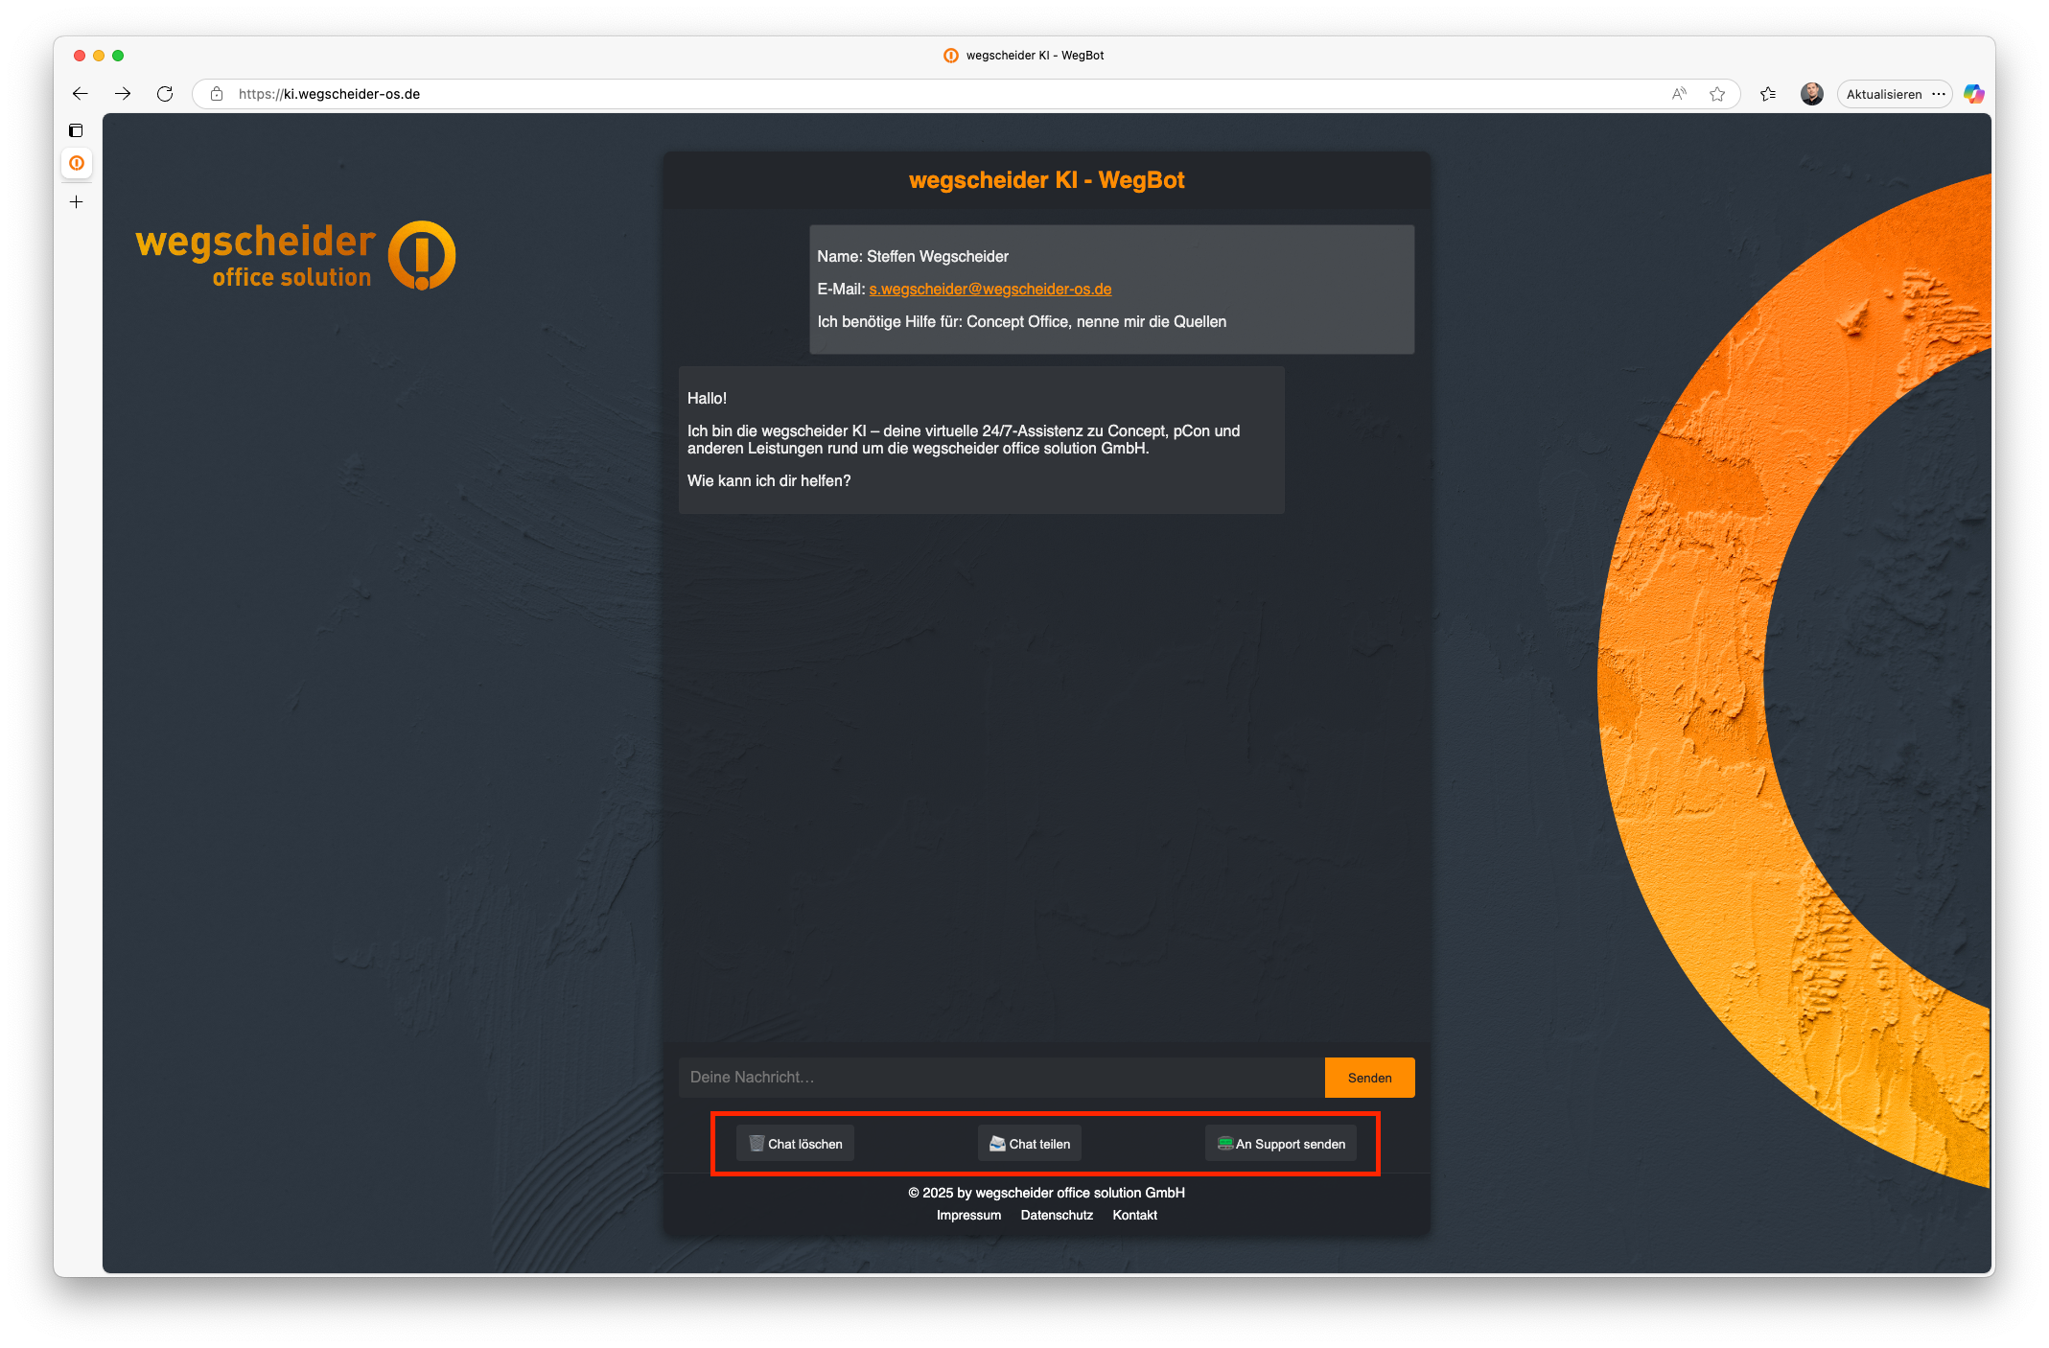This screenshot has width=2049, height=1348.
Task: Click the Hallo! greeting text
Action: coord(707,398)
